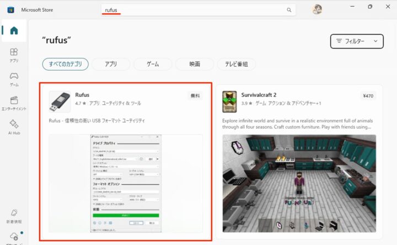Select the すべてのカテゴリ category tab
This screenshot has width=397, height=245.
(65, 64)
